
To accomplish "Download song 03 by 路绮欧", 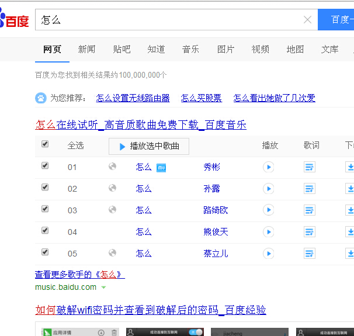I will (350, 210).
